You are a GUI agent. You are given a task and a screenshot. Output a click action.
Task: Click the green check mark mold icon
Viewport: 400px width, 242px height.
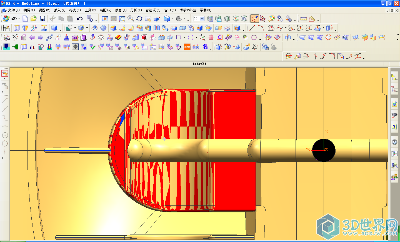[92, 47]
